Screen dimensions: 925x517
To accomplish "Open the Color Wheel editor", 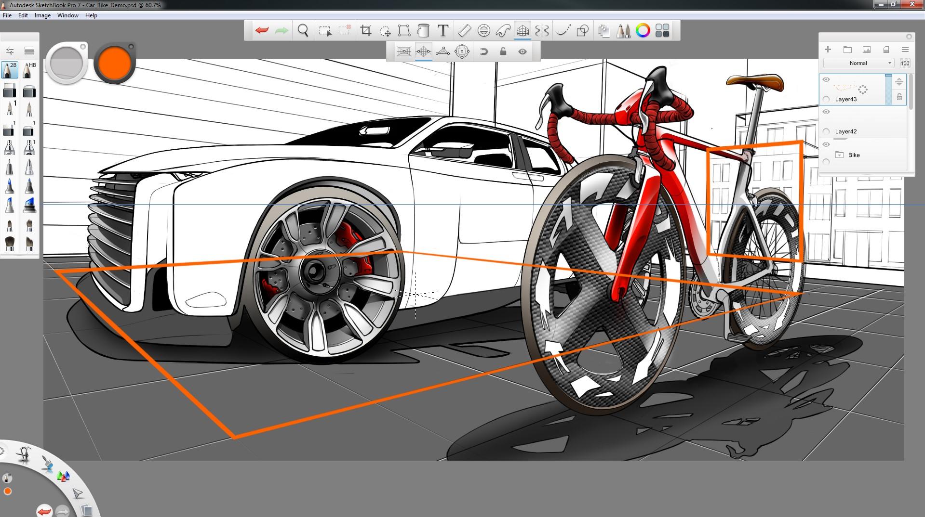I will tap(643, 31).
